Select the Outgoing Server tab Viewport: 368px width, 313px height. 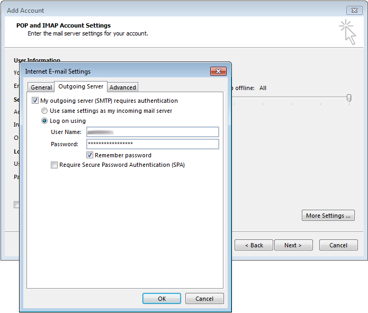[x=81, y=86]
